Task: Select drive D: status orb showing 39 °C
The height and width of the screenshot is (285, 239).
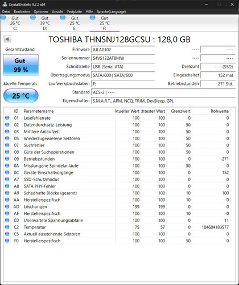Action: (33, 18)
